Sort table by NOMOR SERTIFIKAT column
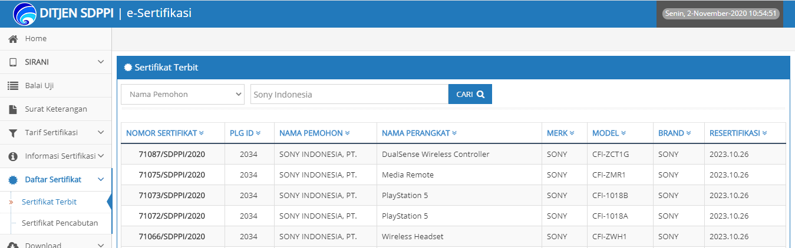The width and height of the screenshot is (795, 248). click(164, 133)
